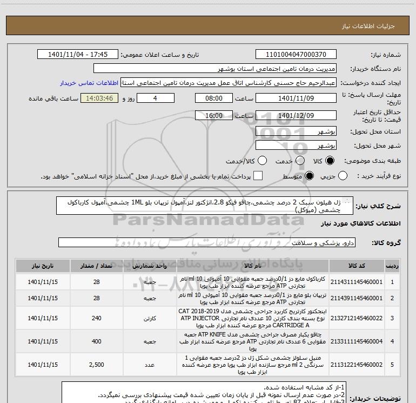
Task: Click the ATP KNIFE product name cell
Action: [253, 341]
